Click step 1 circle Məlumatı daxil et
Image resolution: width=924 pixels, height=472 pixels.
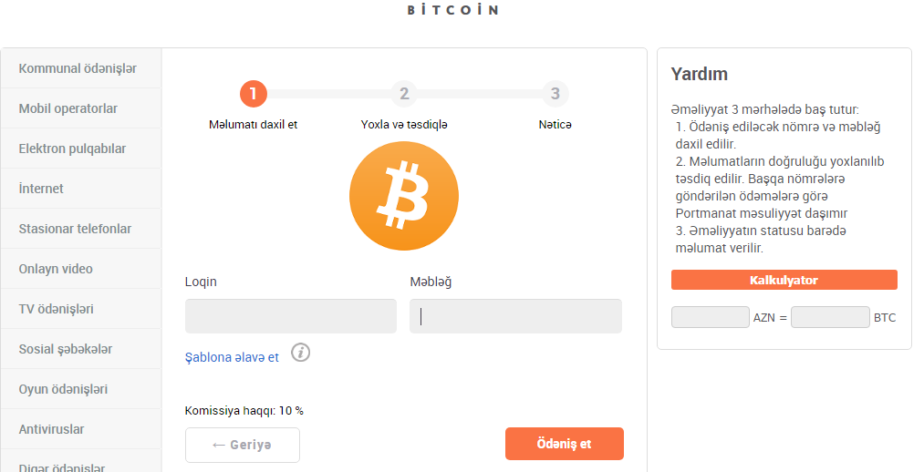point(253,93)
